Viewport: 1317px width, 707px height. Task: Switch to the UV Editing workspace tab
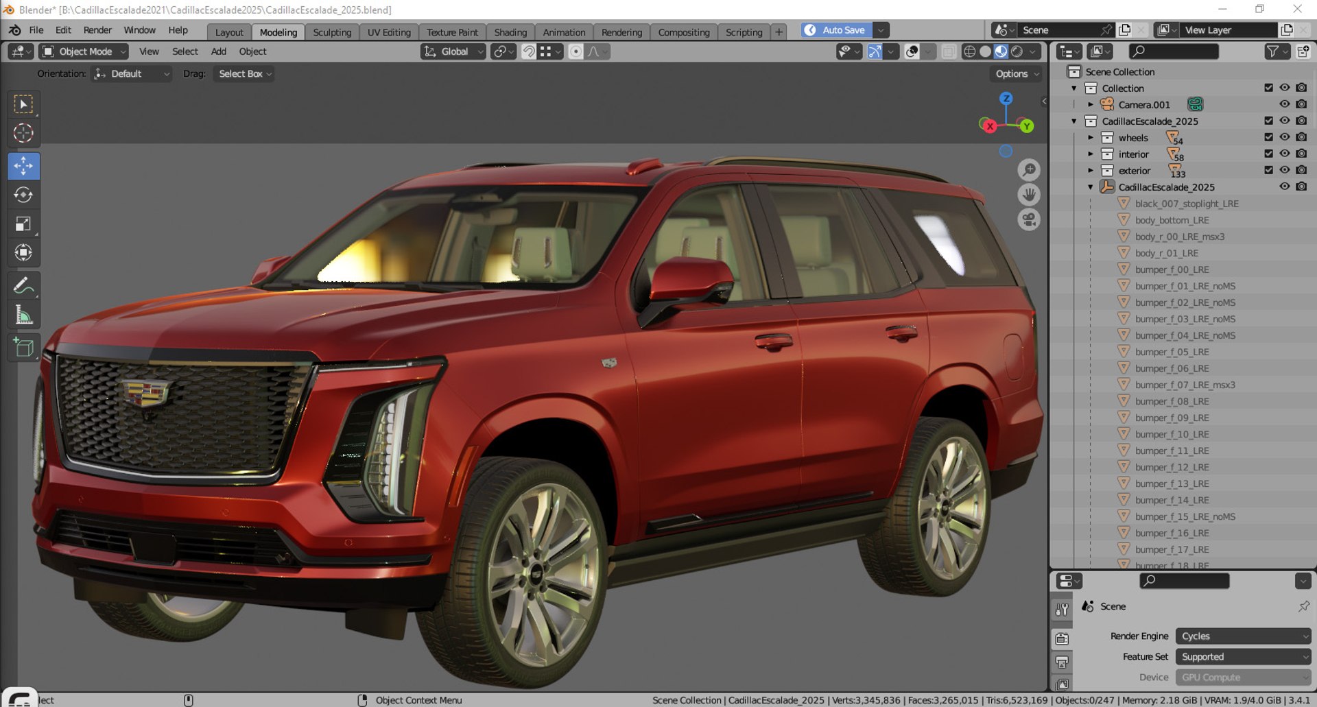coord(389,32)
